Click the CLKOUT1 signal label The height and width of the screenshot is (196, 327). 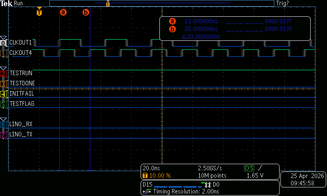20,42
